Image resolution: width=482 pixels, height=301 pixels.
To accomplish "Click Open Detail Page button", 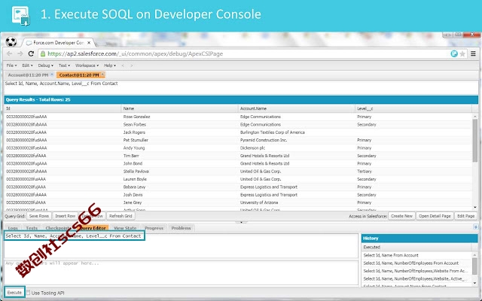I will pos(435,216).
